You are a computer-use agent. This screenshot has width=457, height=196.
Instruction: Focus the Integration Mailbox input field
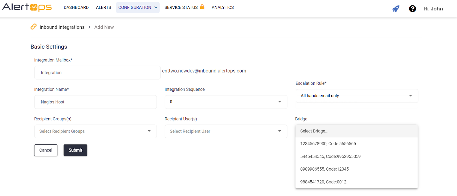point(97,72)
